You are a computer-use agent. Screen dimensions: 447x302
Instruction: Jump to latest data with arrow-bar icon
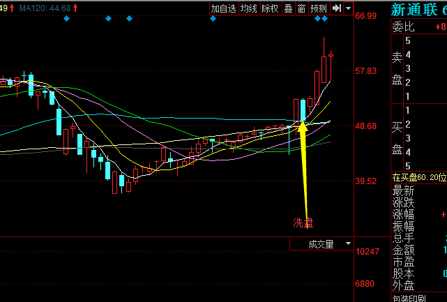coord(337,8)
